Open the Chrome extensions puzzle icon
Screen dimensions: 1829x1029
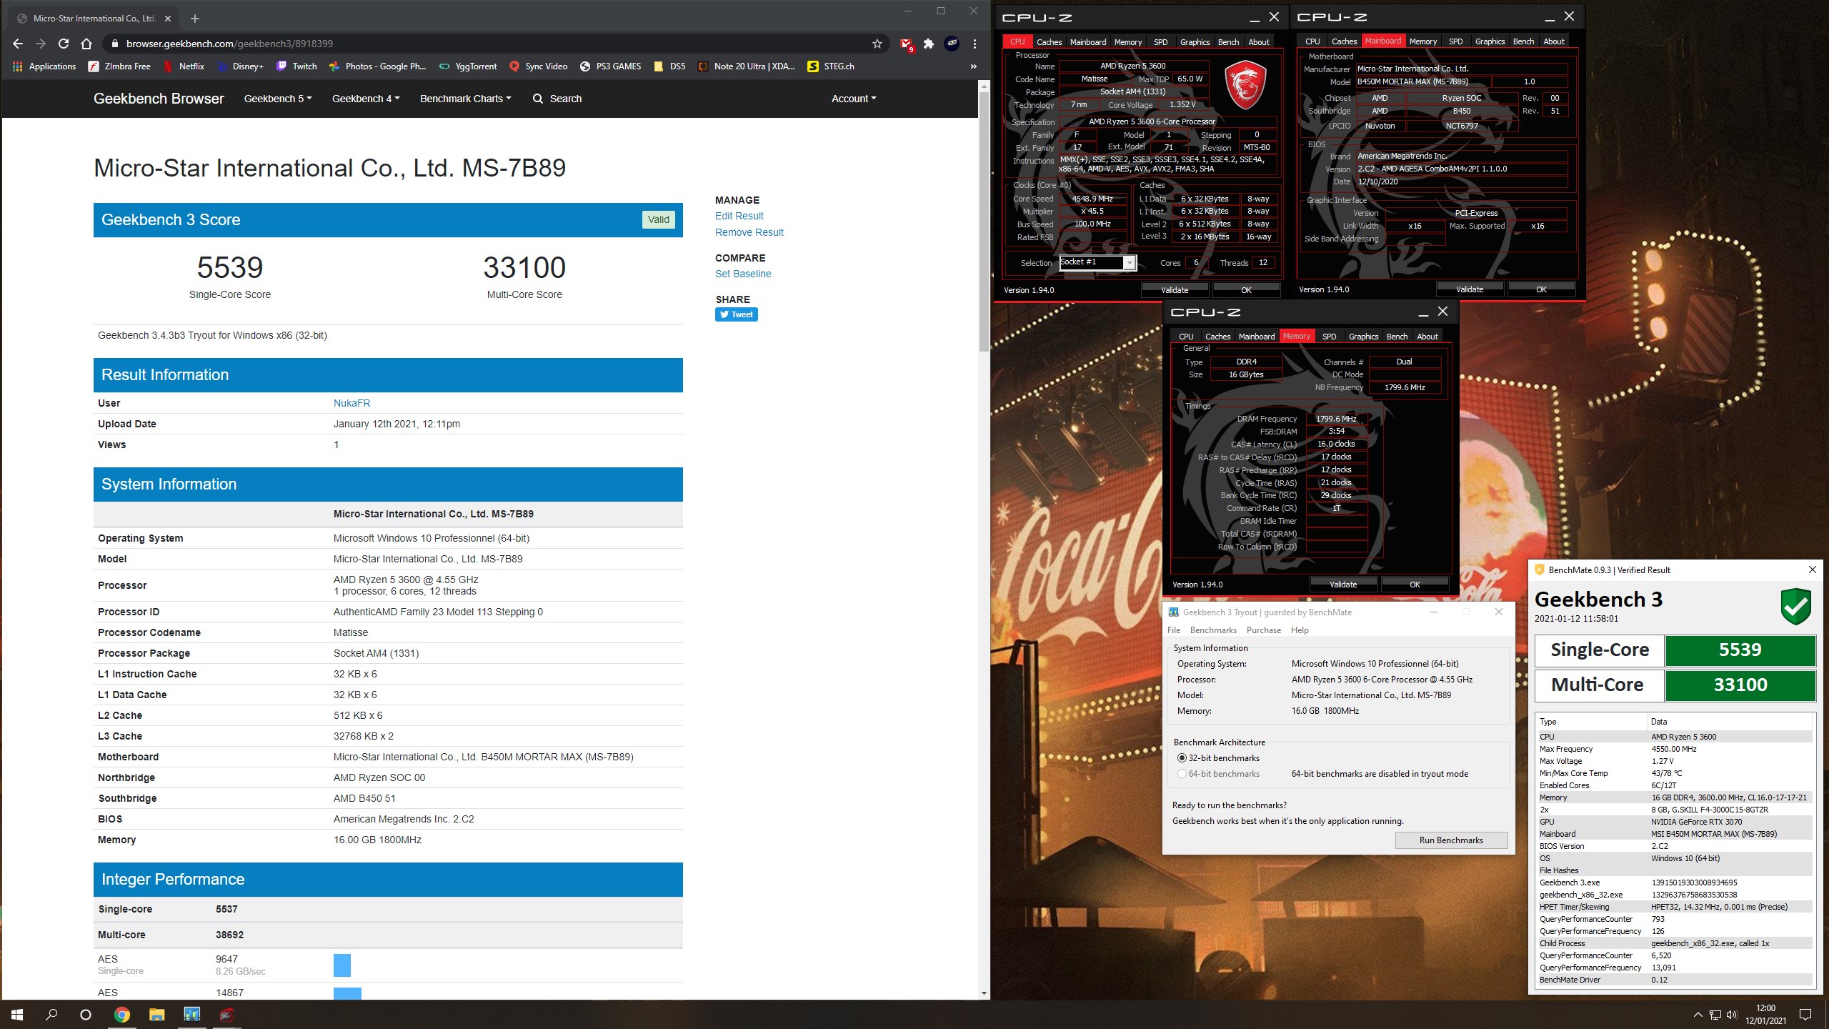point(929,44)
